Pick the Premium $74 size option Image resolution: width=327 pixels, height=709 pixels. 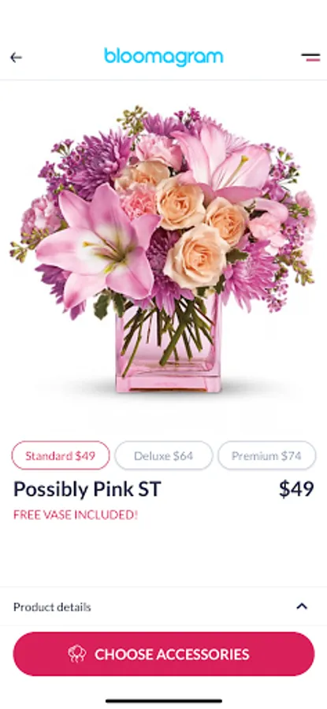266,455
